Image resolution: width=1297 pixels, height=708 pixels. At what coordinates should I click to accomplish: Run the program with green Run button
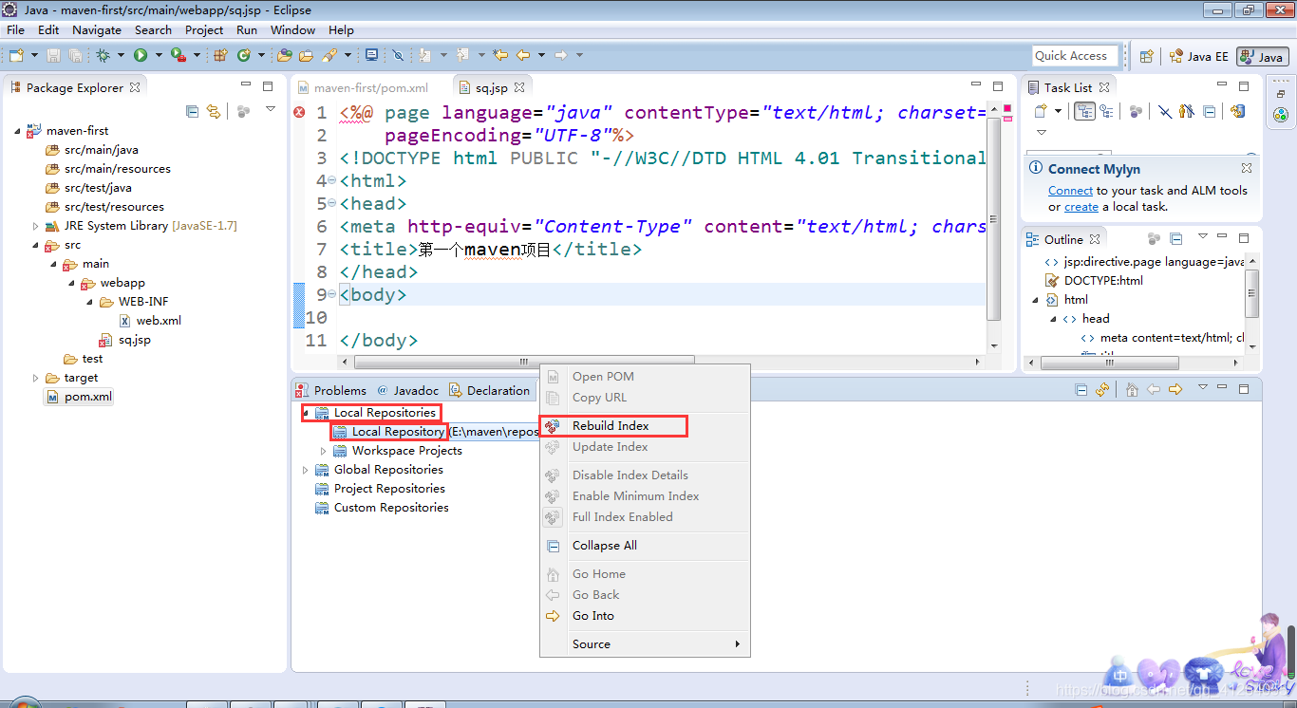click(141, 55)
